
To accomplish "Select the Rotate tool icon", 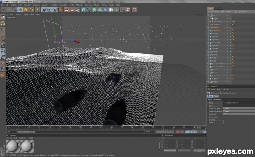I will [31, 10].
